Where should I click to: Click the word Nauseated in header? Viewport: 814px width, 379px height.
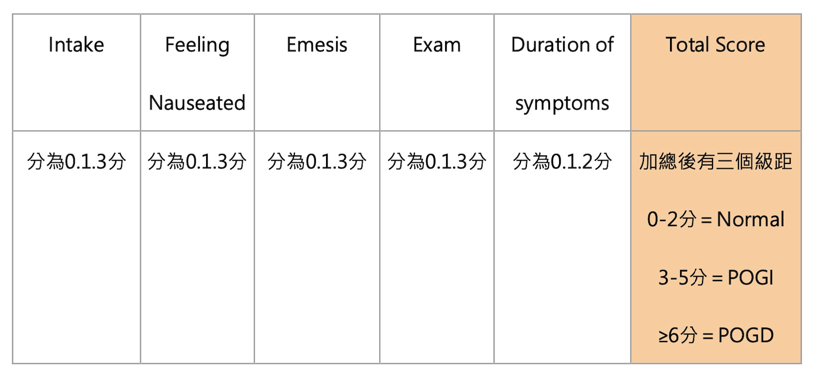(x=197, y=103)
